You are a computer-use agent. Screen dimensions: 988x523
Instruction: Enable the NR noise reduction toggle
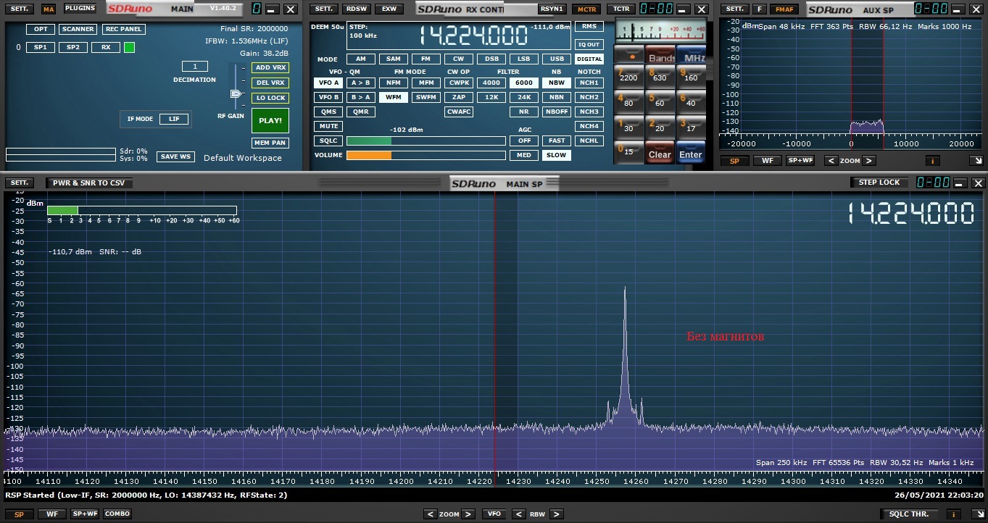523,112
